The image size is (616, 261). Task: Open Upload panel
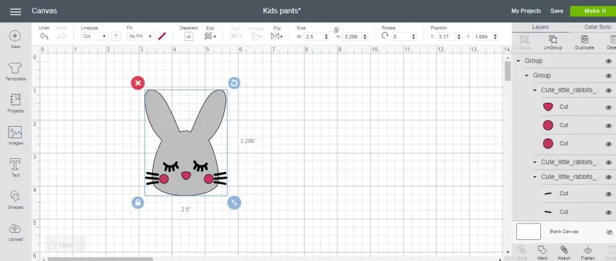(x=15, y=232)
